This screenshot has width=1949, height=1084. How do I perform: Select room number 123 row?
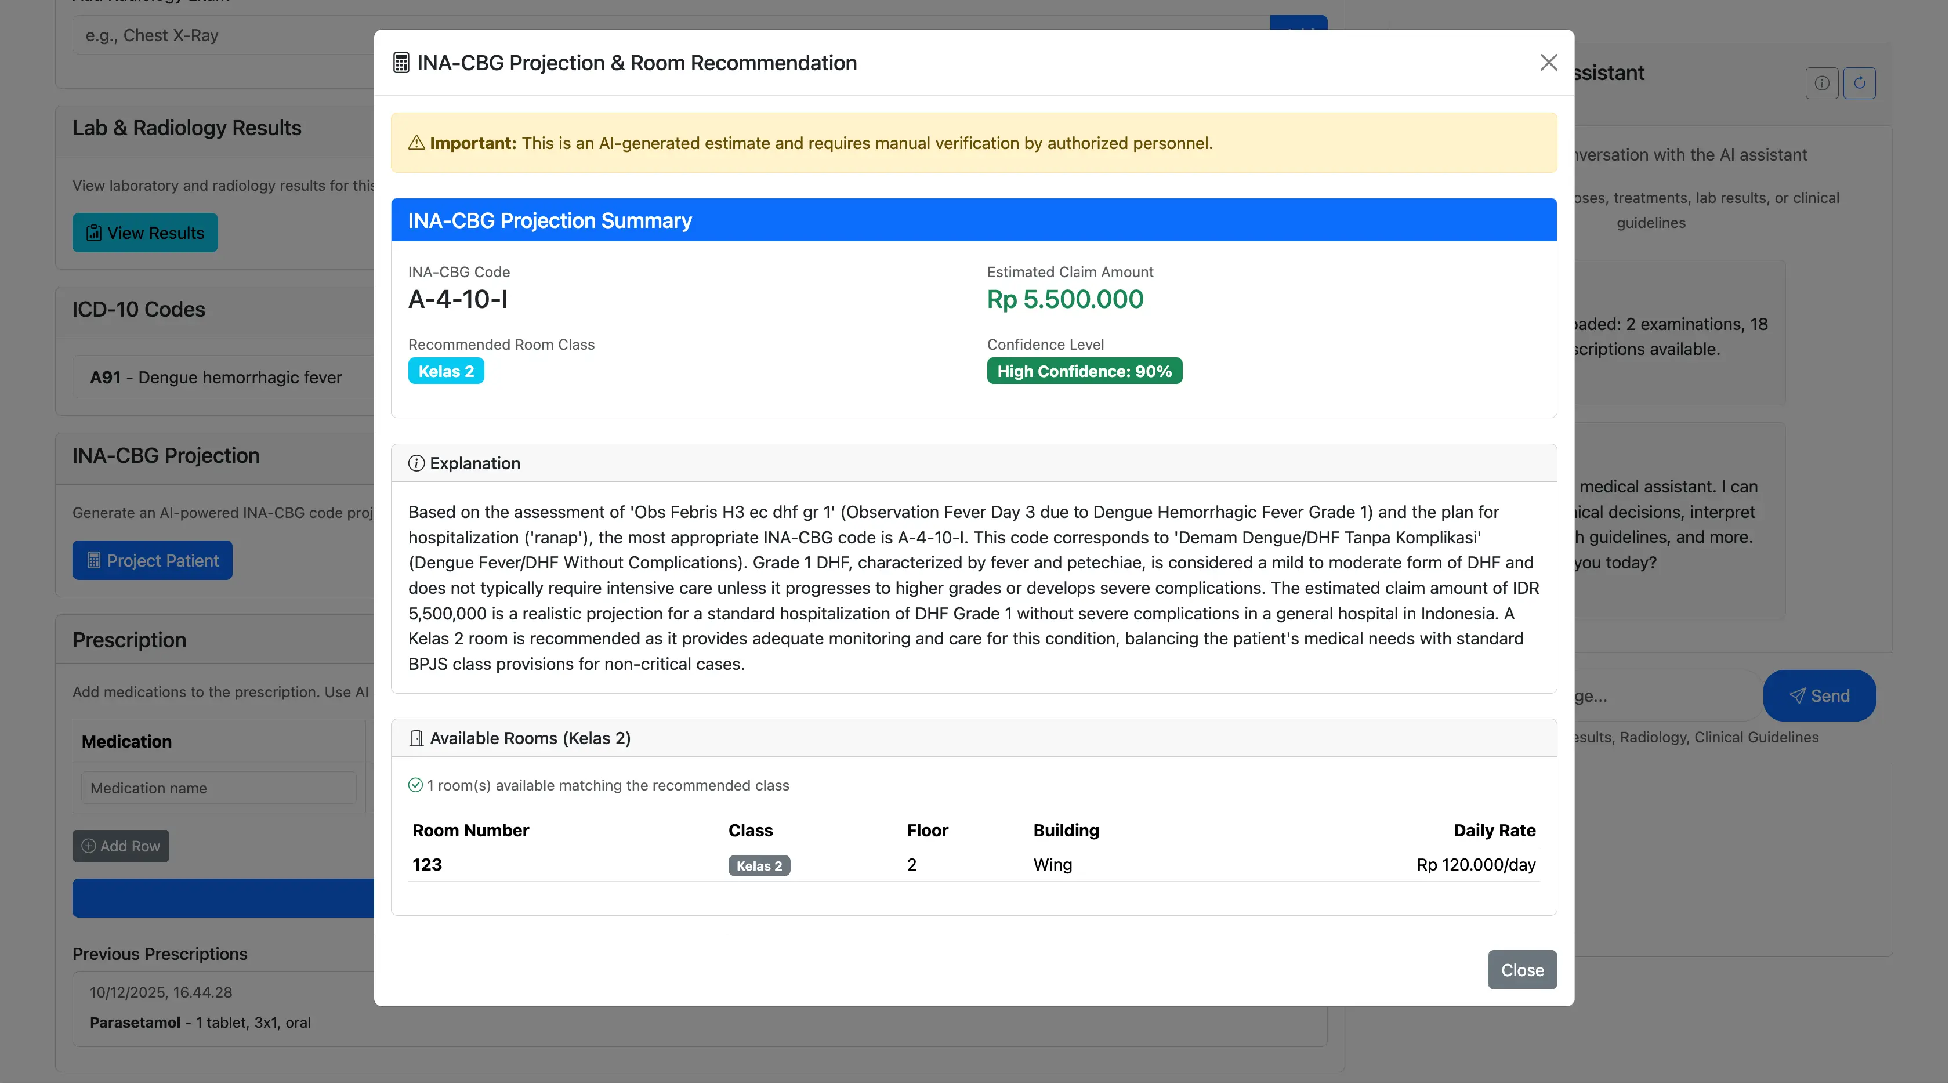[428, 864]
